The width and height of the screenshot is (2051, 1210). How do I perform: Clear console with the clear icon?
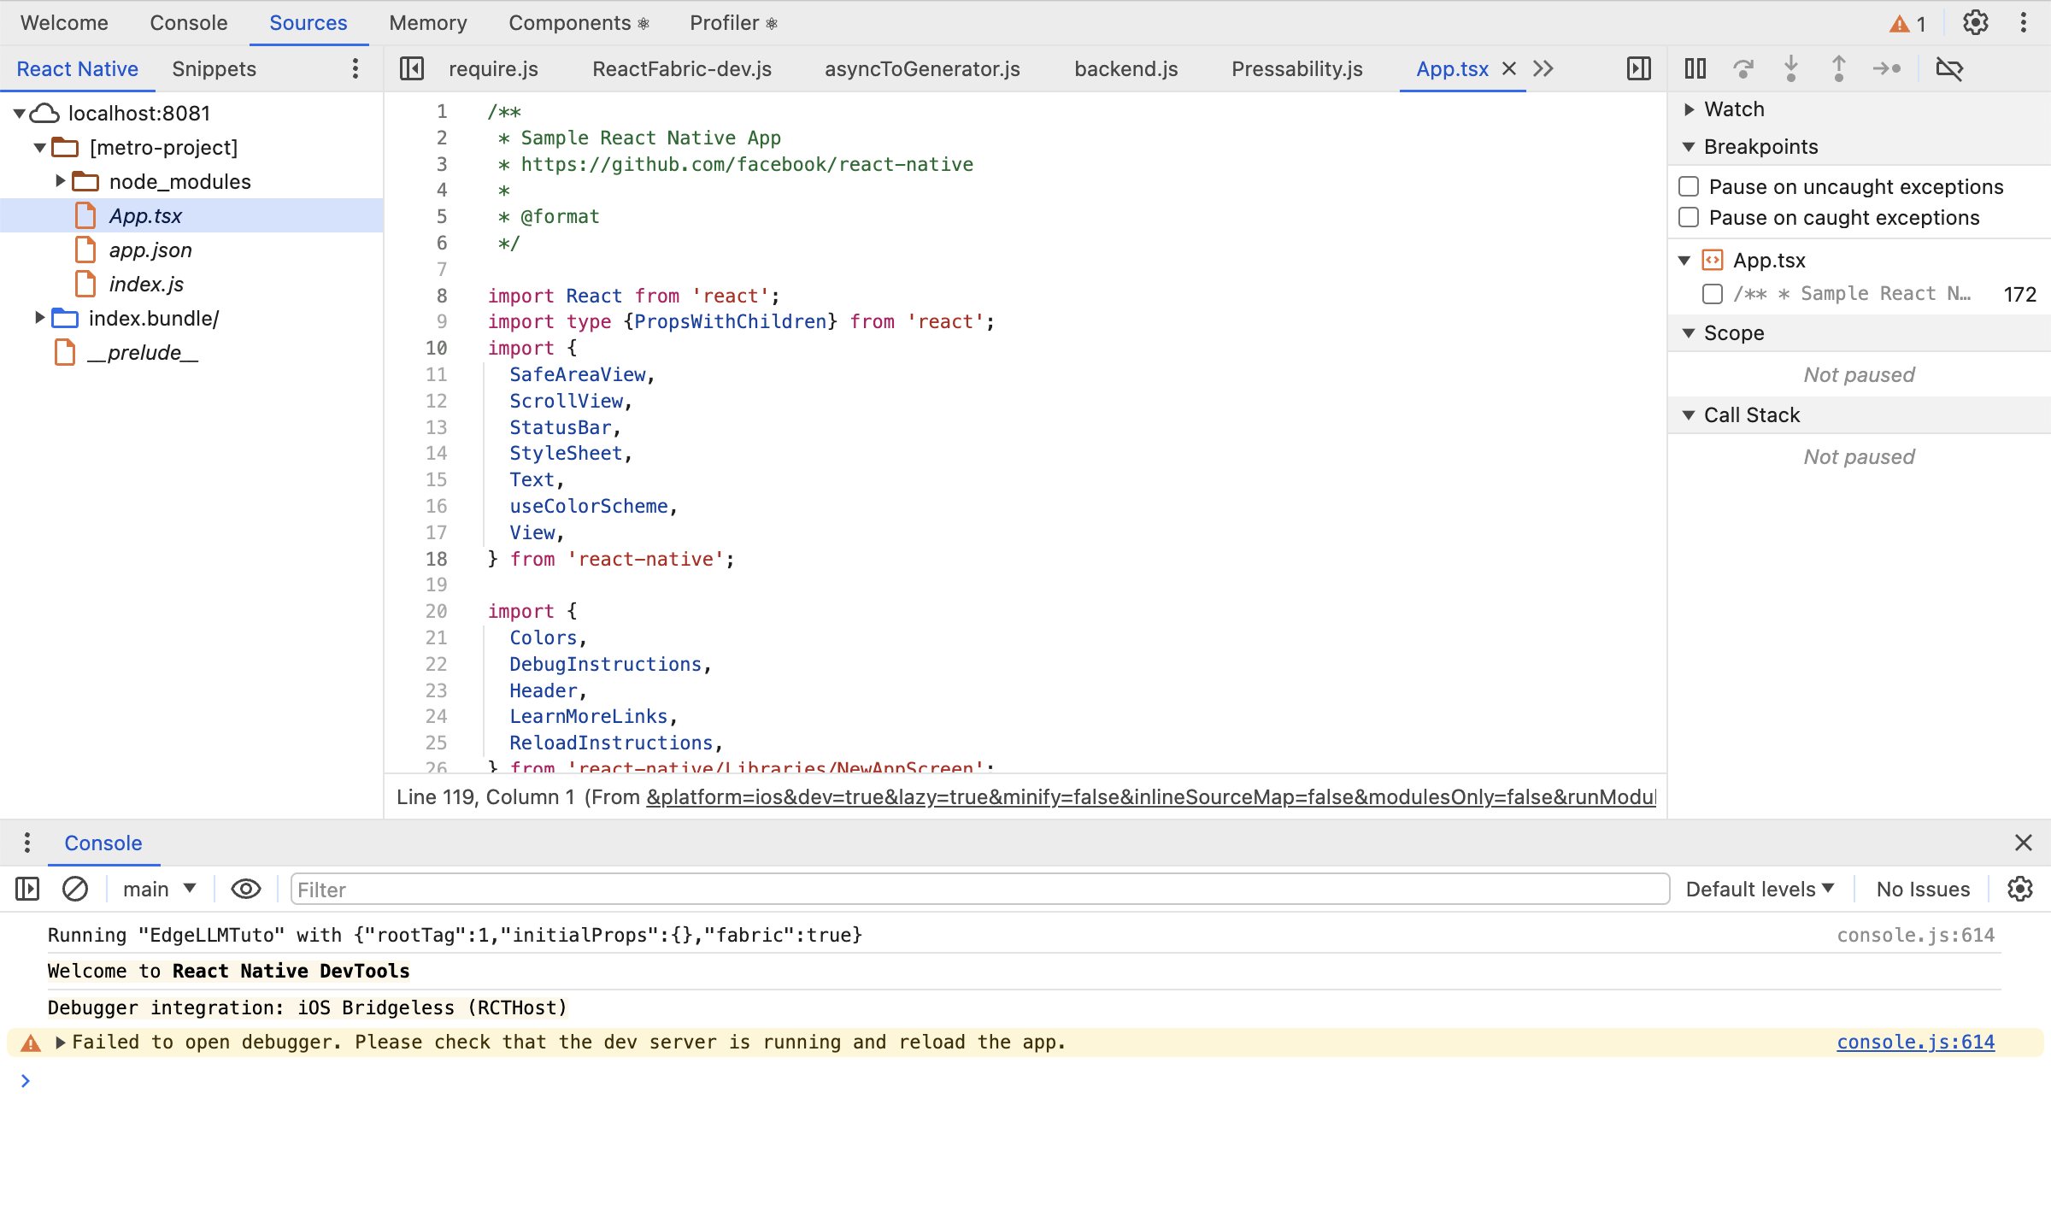tap(75, 890)
